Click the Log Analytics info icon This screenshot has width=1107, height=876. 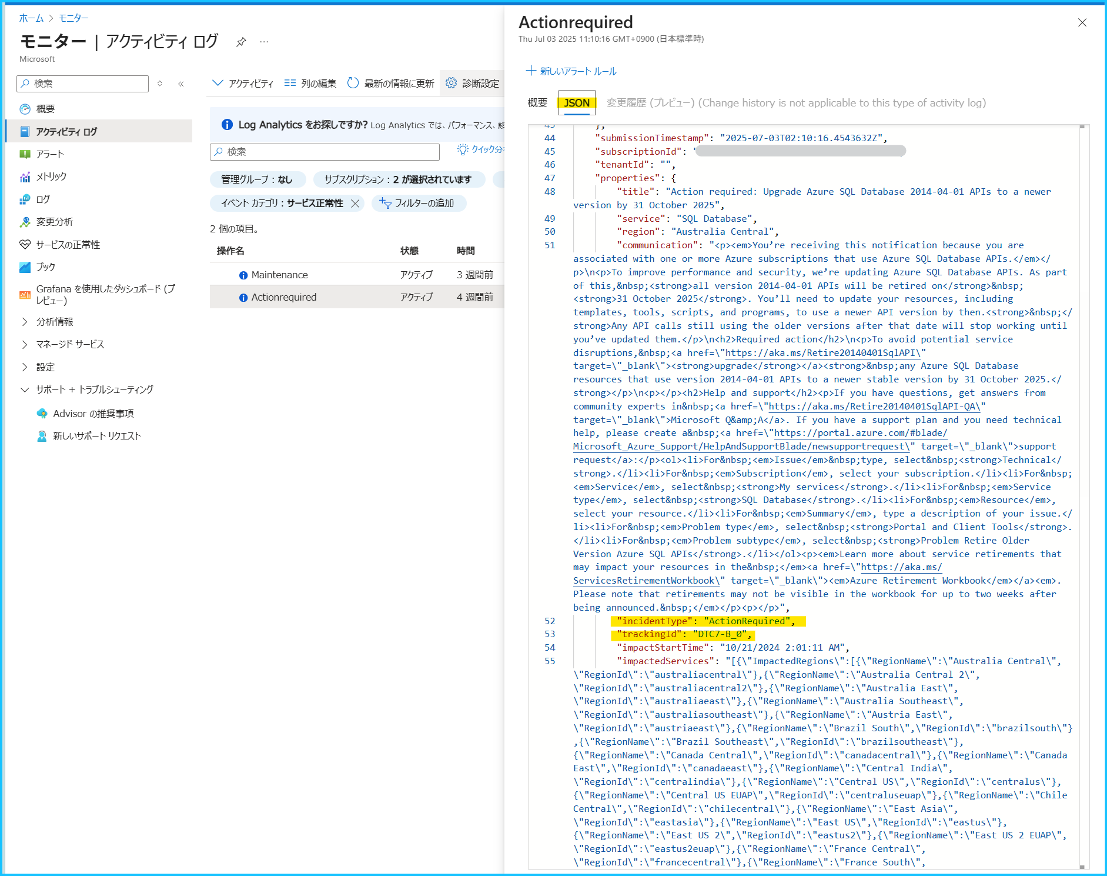227,125
